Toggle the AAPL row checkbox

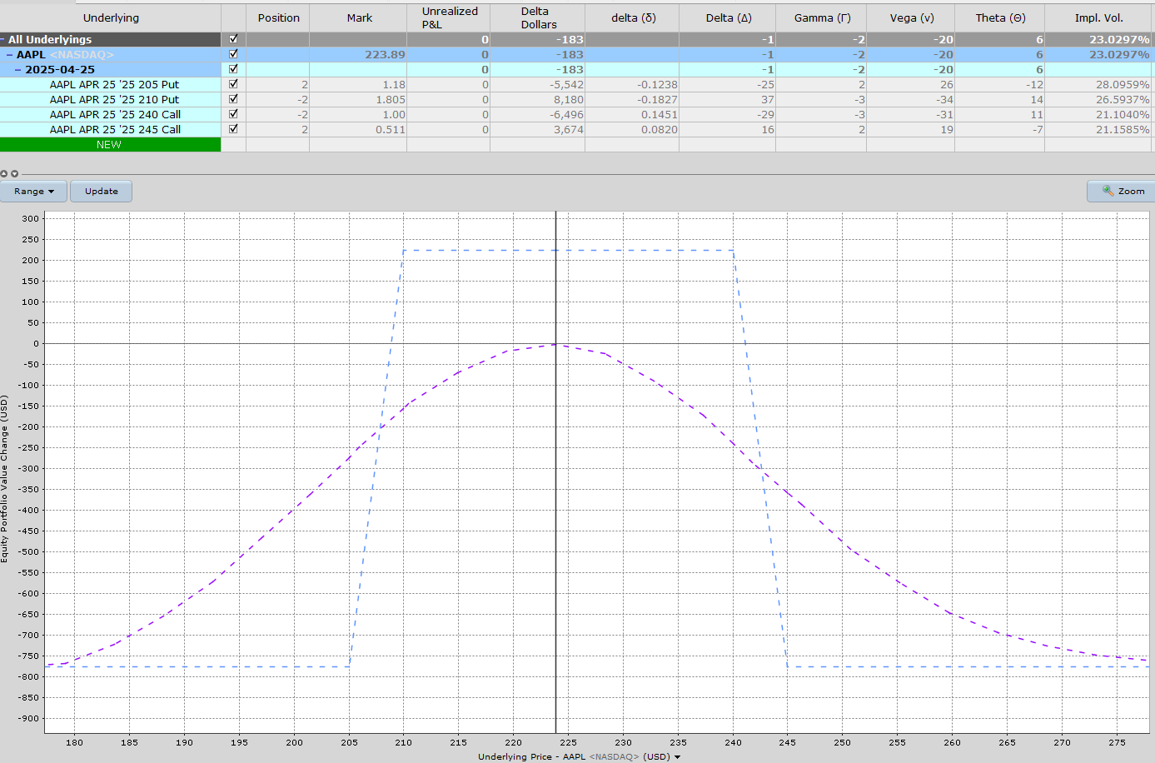[x=233, y=53]
